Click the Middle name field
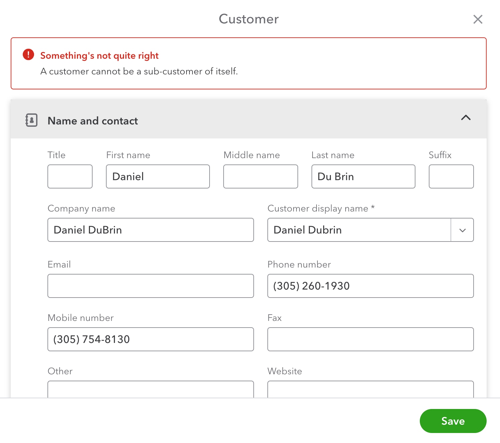This screenshot has height=443, width=500. click(x=260, y=176)
